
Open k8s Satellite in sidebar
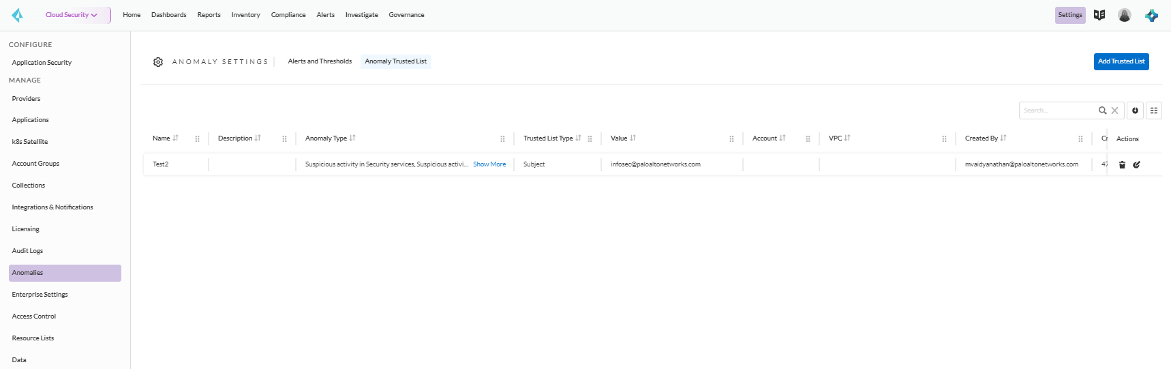(30, 142)
